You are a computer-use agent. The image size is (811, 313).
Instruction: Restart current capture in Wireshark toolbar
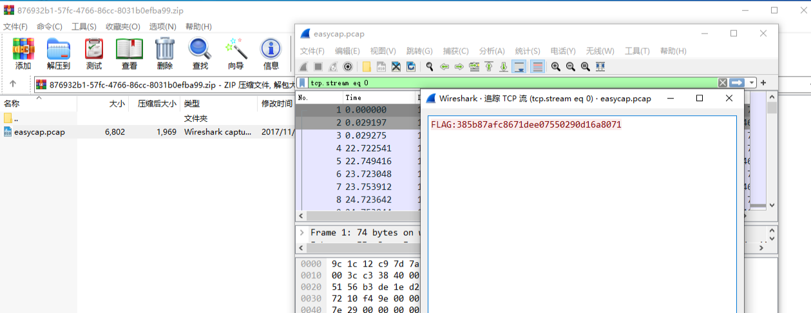[333, 66]
